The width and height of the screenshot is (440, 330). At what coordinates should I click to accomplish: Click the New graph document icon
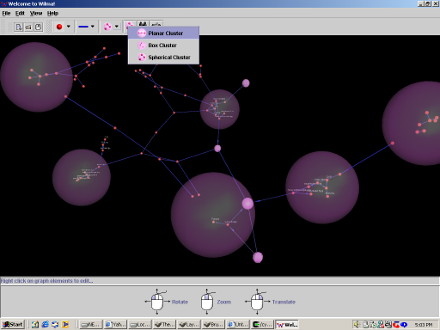tap(19, 27)
